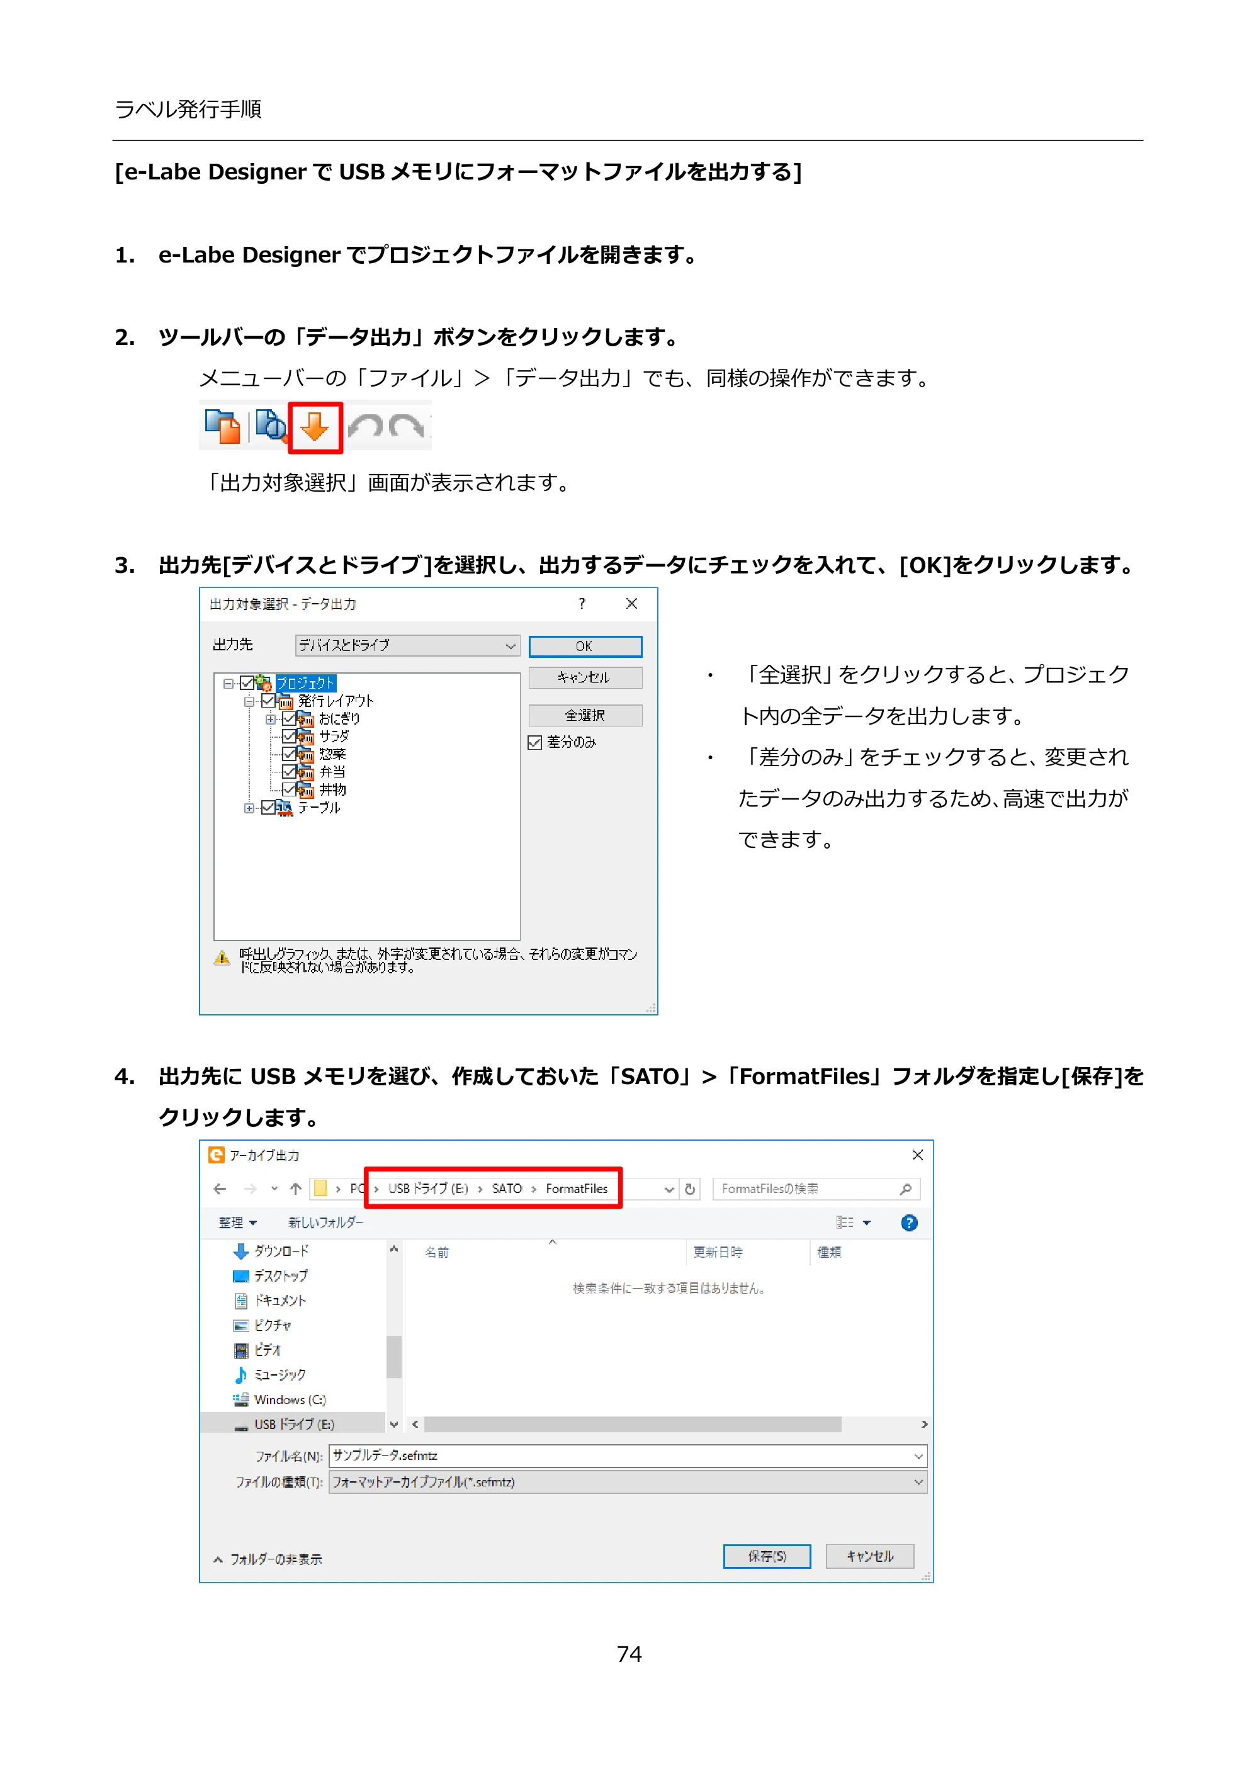
Task: Click the help question mark in 出力対象選択 dialog
Action: pyautogui.click(x=582, y=604)
